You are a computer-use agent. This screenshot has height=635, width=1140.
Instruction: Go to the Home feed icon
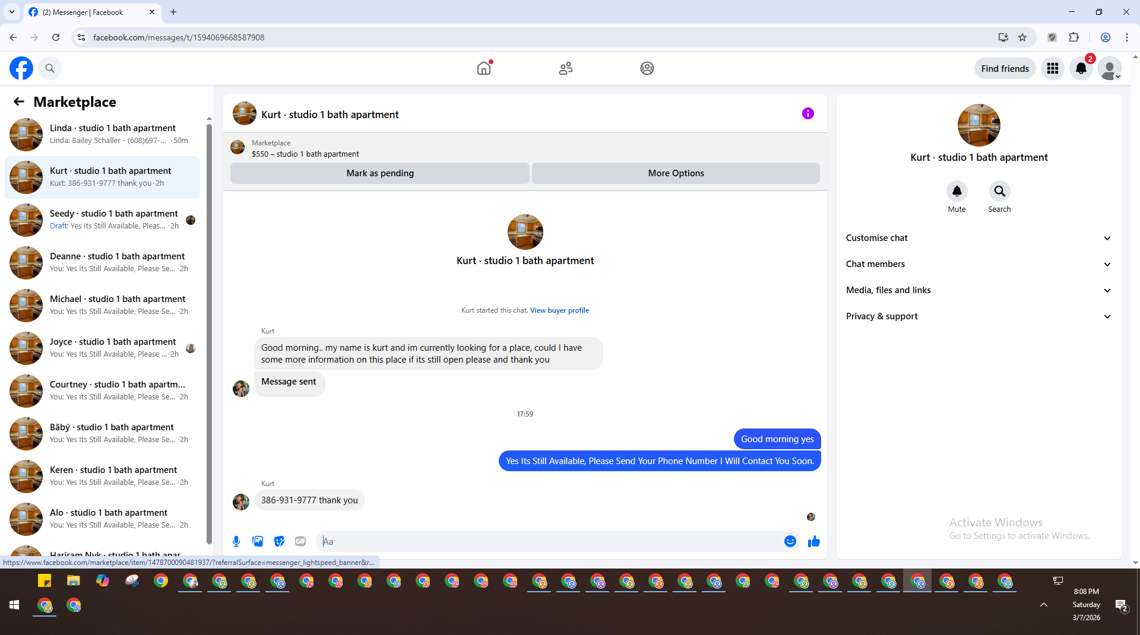(484, 68)
